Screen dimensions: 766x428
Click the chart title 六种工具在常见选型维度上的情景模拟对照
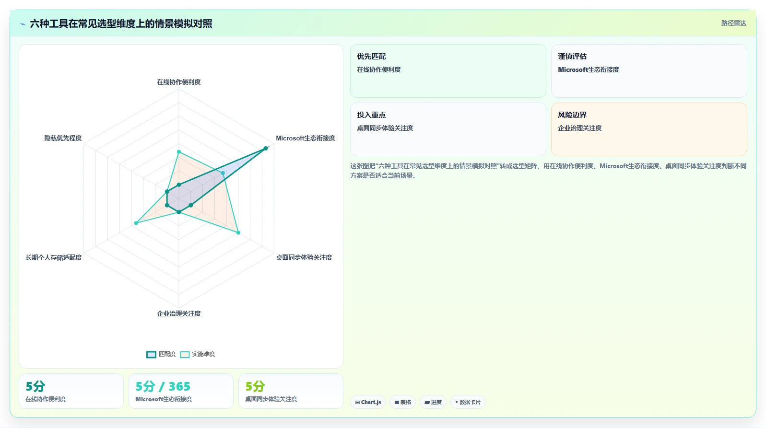coord(121,23)
